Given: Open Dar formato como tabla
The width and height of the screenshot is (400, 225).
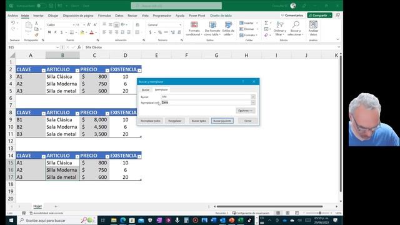Looking at the screenshot, I should [212, 29].
